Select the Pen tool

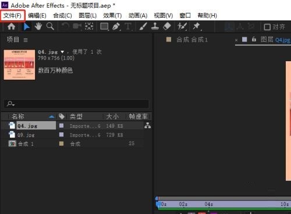tap(116, 27)
